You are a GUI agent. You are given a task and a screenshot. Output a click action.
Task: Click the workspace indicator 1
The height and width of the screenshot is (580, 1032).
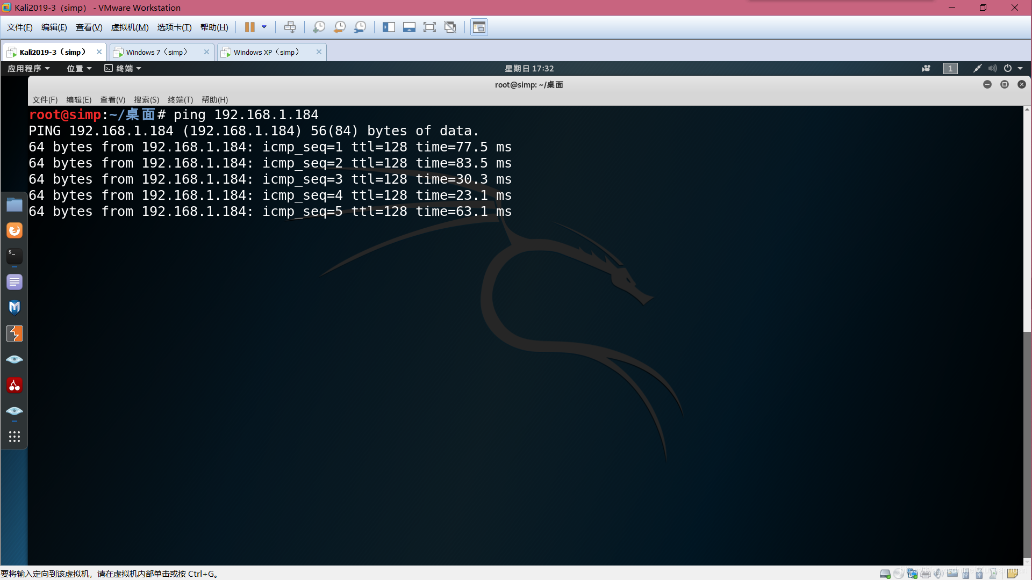(x=950, y=68)
